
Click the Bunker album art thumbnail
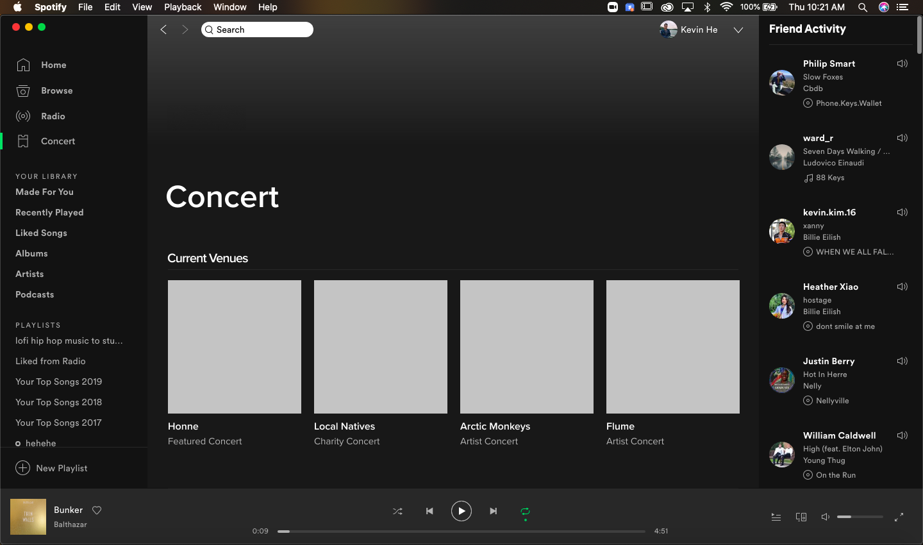tap(28, 517)
